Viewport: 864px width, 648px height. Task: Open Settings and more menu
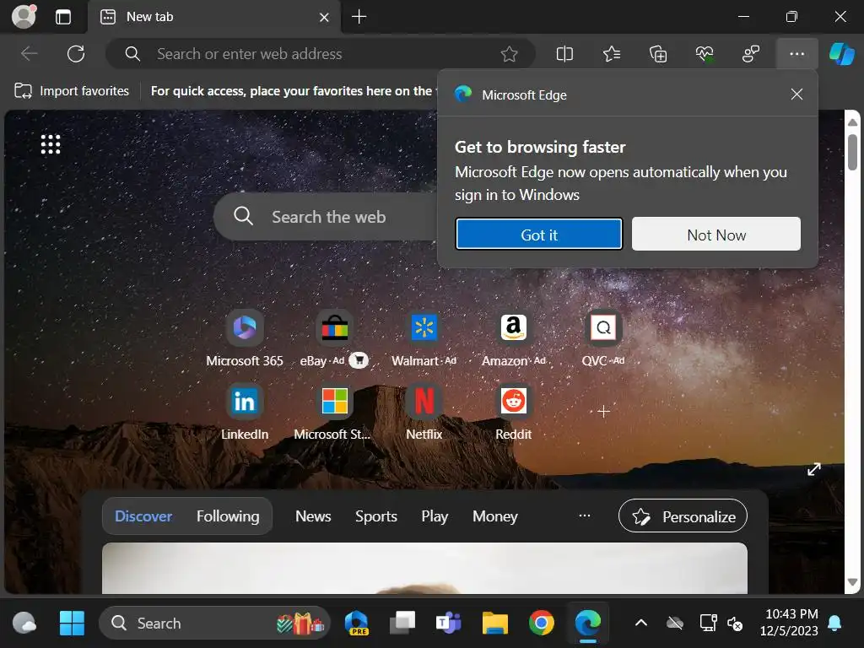(796, 54)
